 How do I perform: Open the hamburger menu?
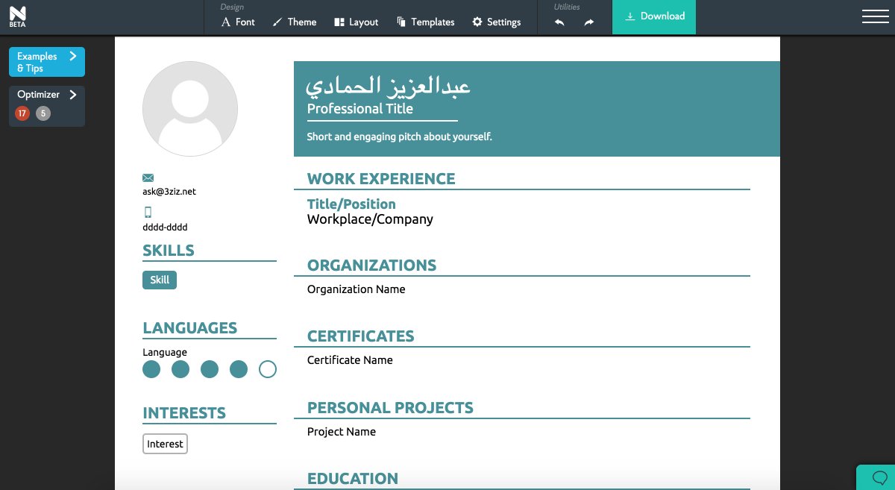(x=875, y=16)
